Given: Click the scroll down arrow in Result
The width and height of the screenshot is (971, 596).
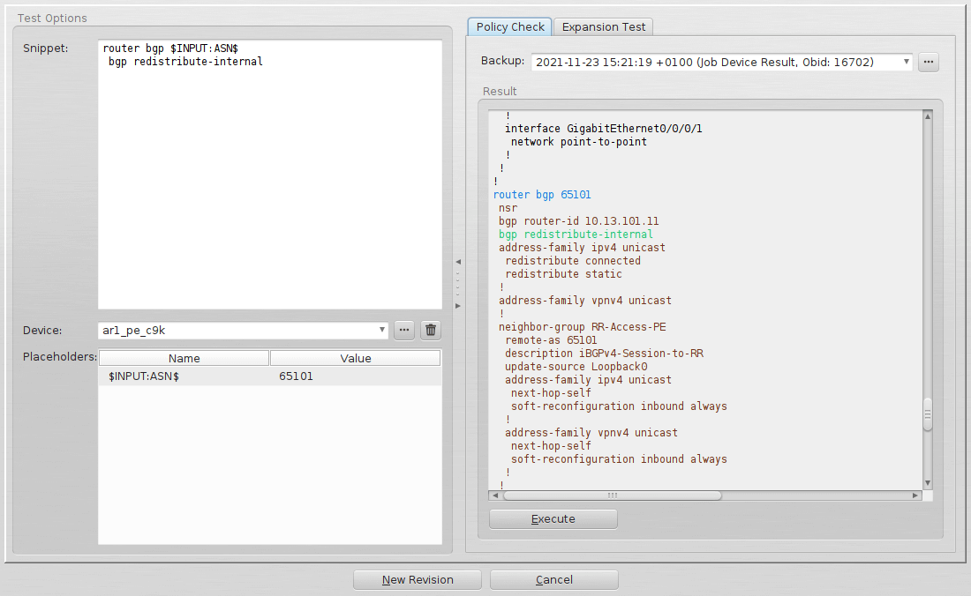Looking at the screenshot, I should 928,483.
